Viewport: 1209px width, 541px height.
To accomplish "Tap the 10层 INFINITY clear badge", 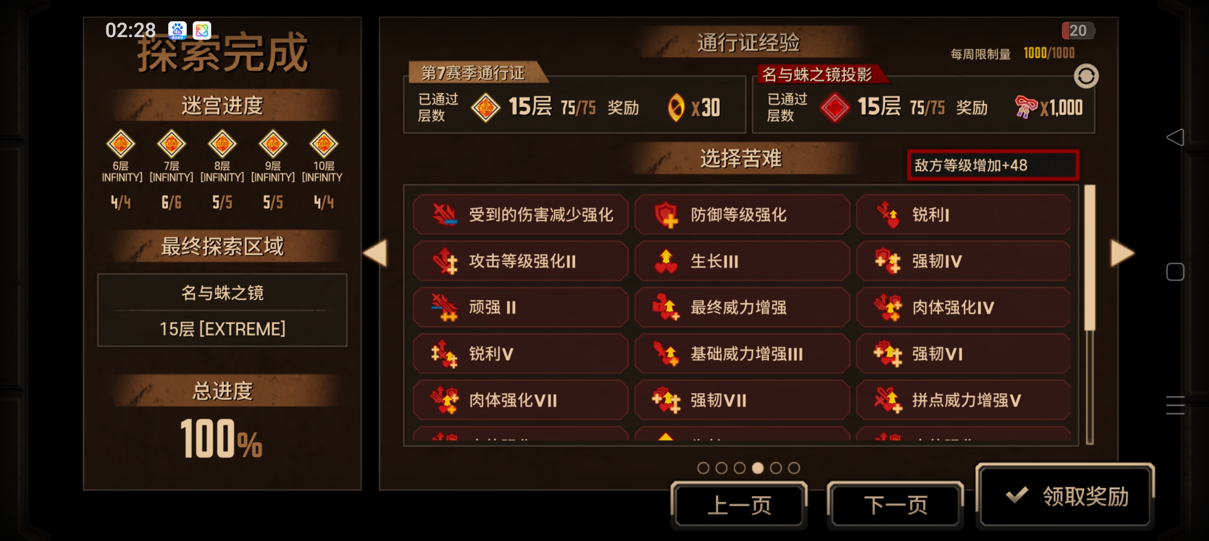I will [324, 144].
